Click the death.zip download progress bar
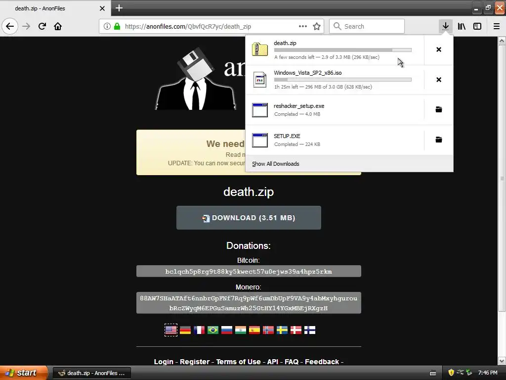 (x=343, y=50)
